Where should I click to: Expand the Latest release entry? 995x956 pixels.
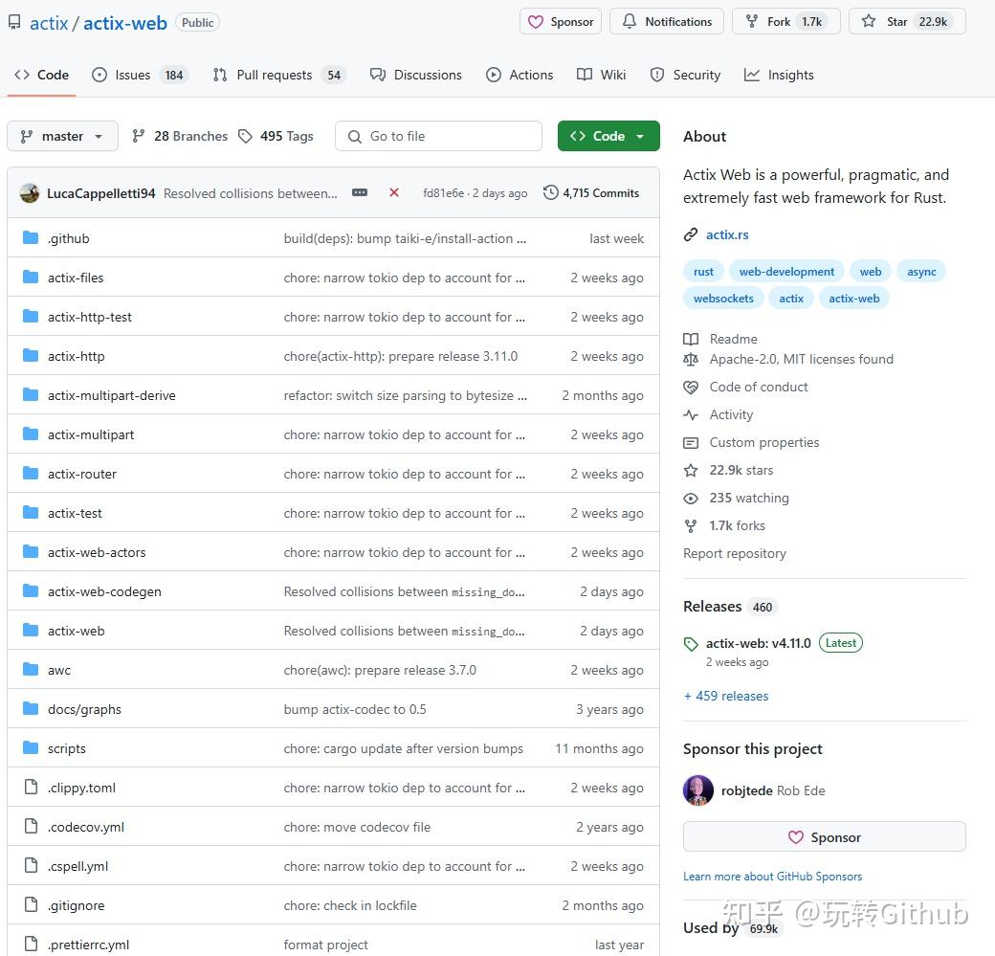pyautogui.click(x=757, y=642)
